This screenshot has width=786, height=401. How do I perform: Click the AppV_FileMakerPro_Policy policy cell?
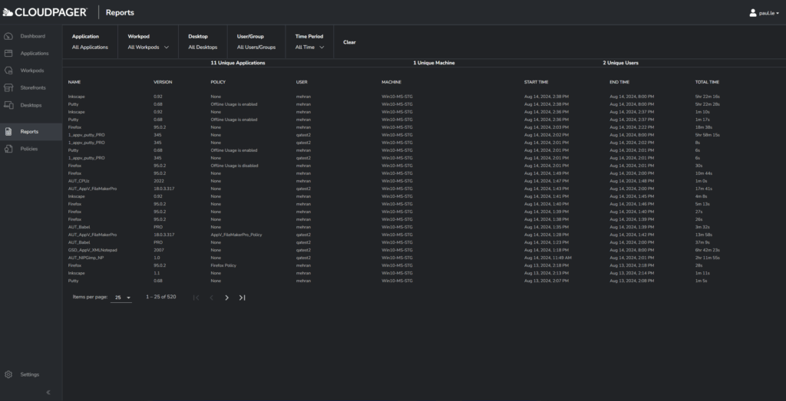(x=236, y=235)
